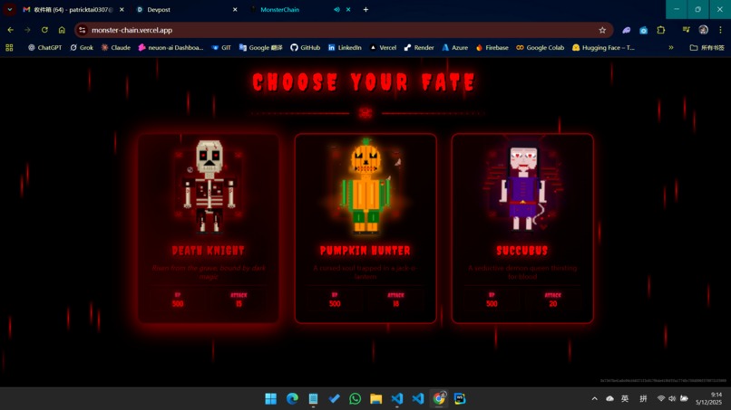Bookmark this page with the star
The width and height of the screenshot is (731, 410).
(x=602, y=30)
